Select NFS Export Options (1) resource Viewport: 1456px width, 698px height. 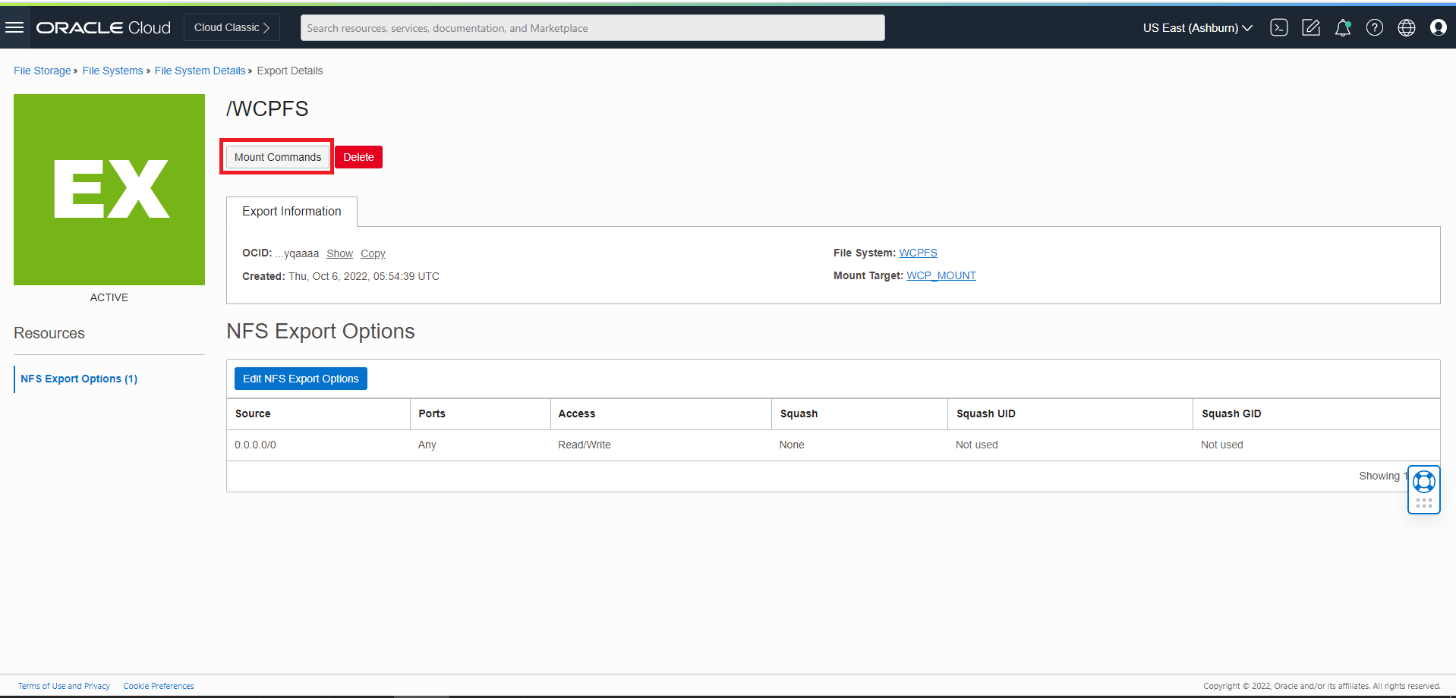click(x=79, y=379)
